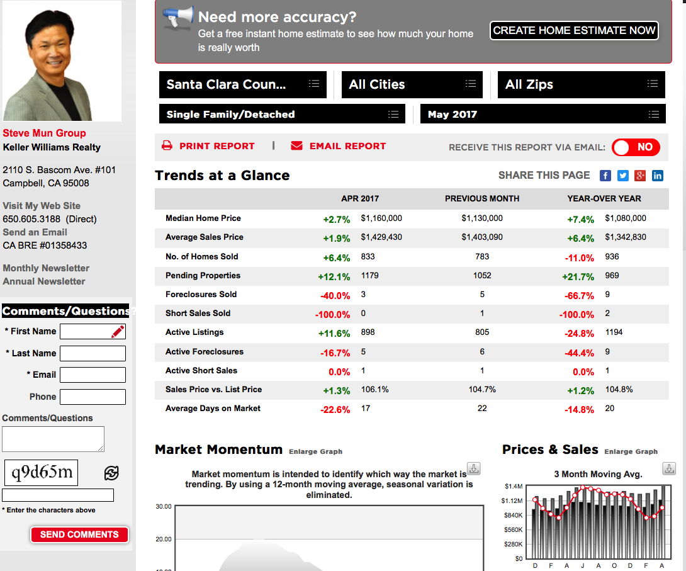
Task: Open the May 2017 date dropdown
Action: pyautogui.click(x=543, y=114)
